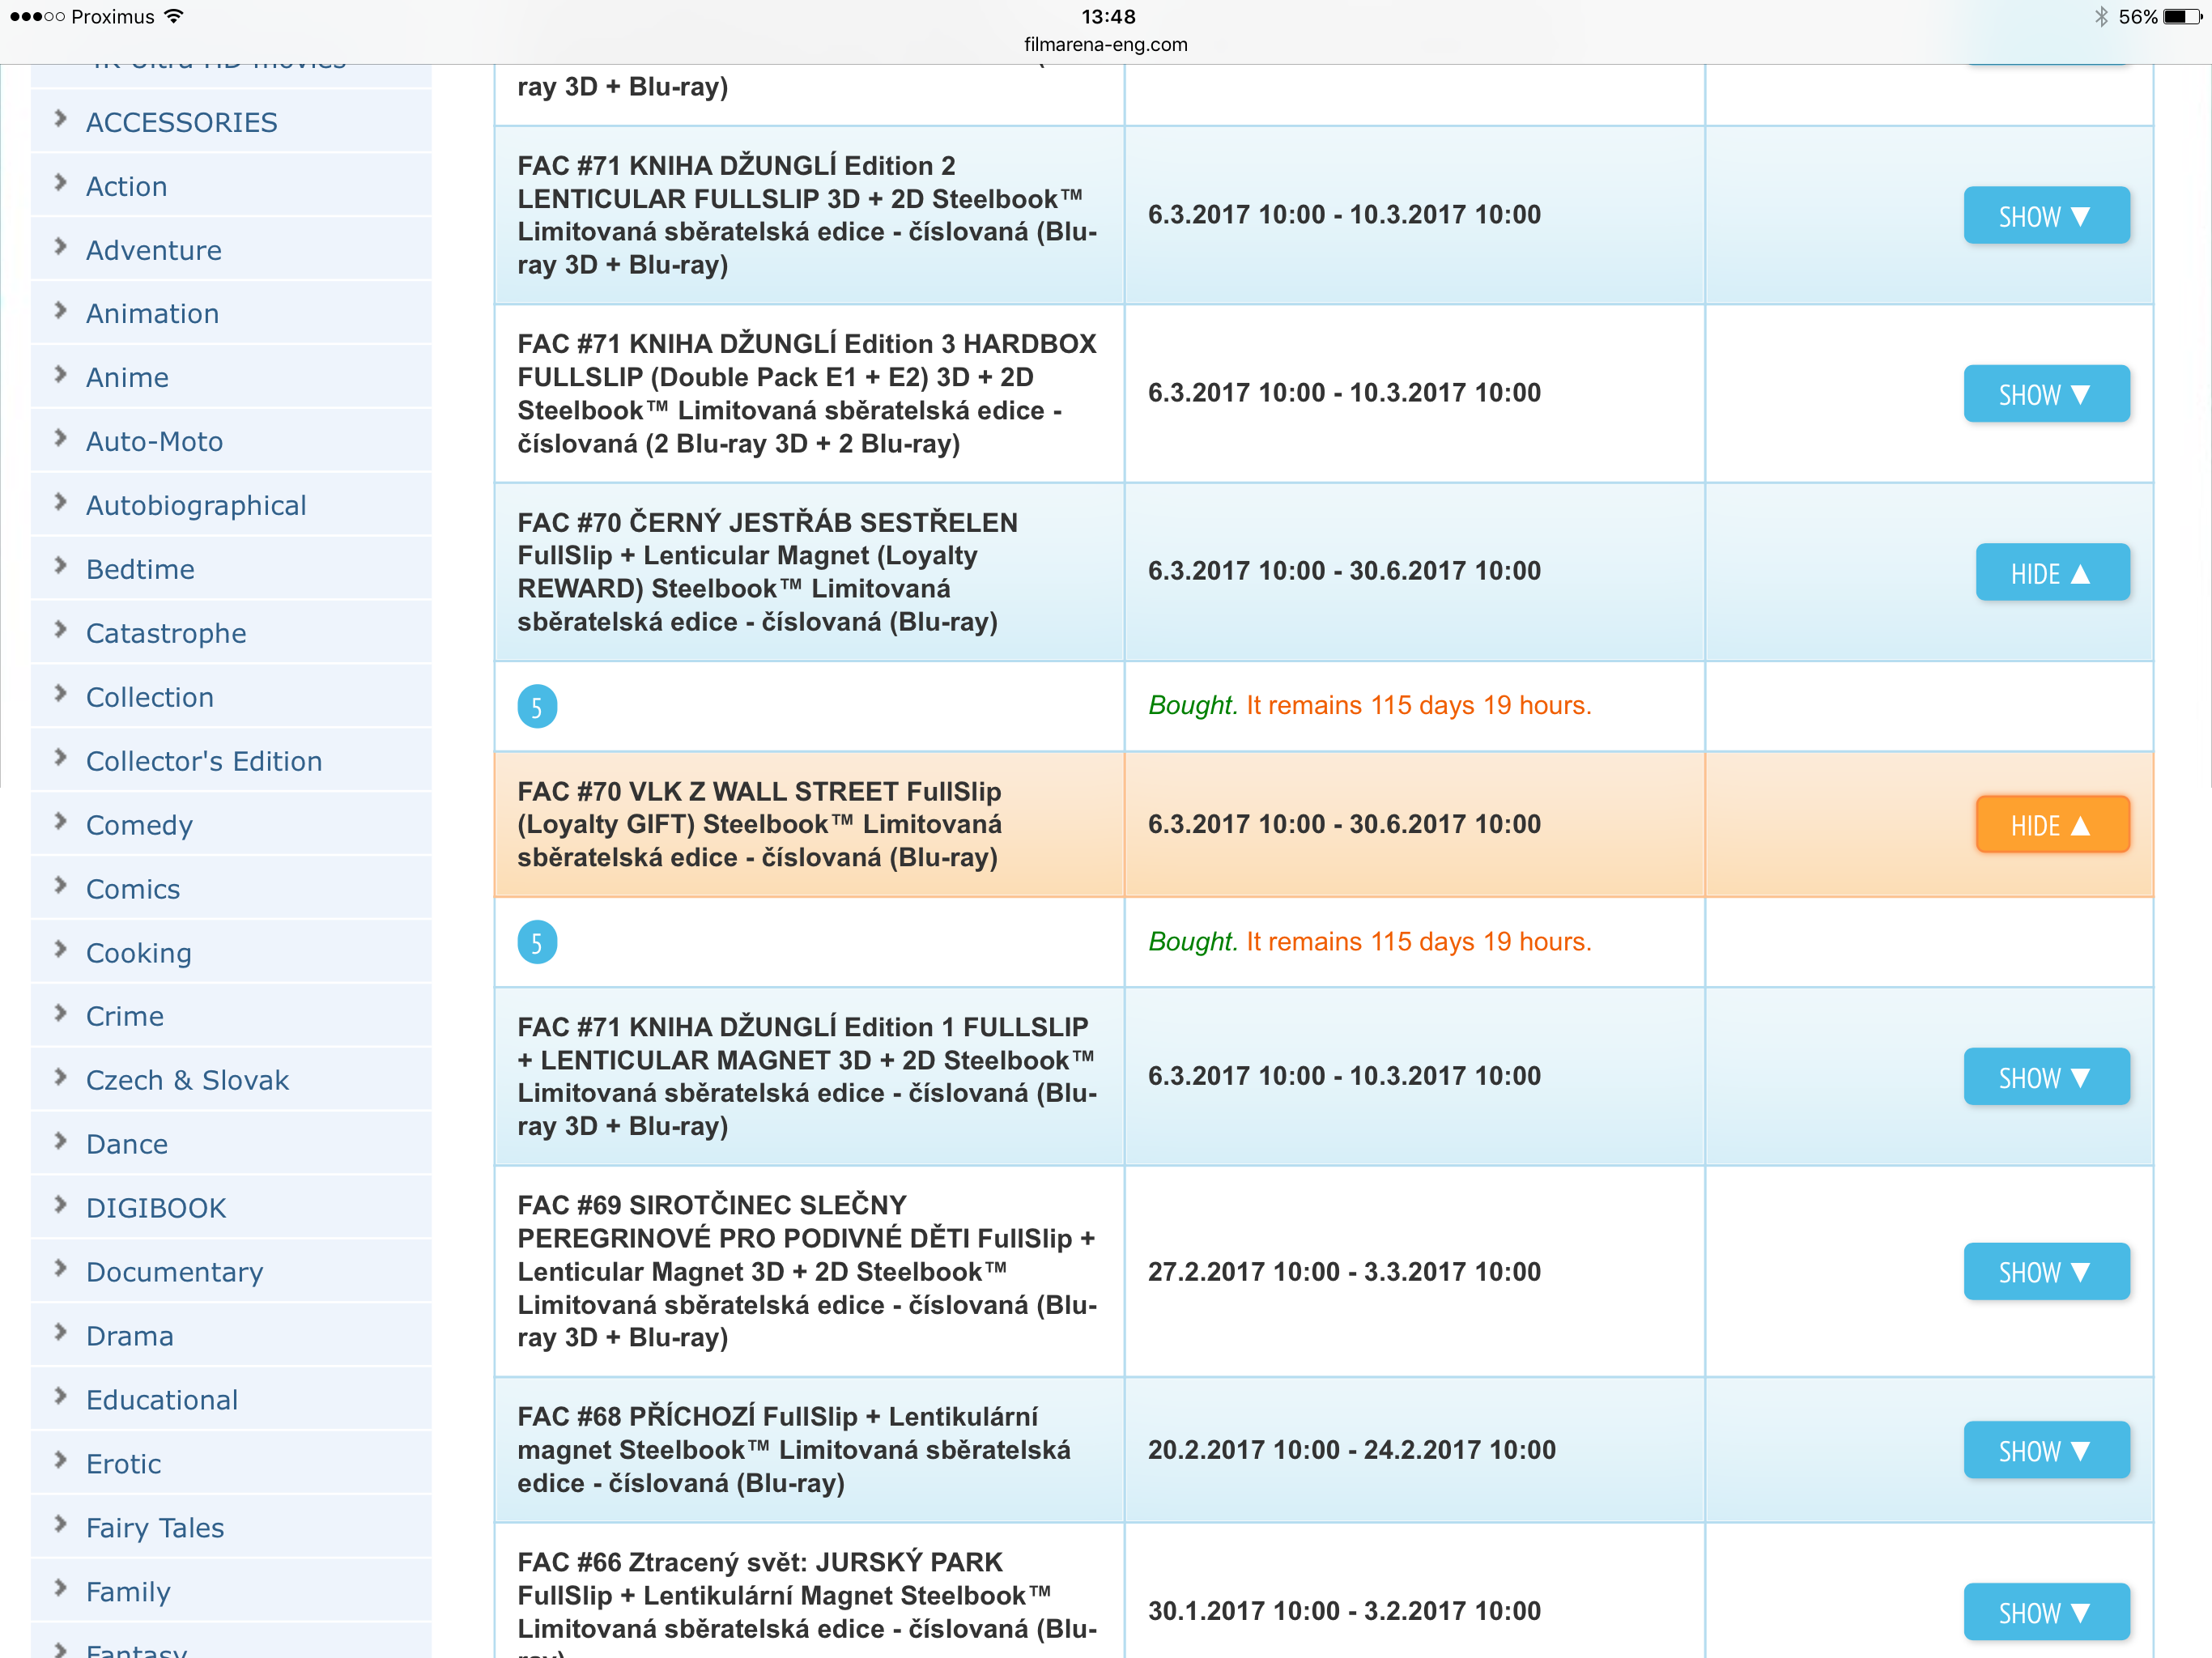Tap the 13:48 clock in status bar

(1108, 16)
